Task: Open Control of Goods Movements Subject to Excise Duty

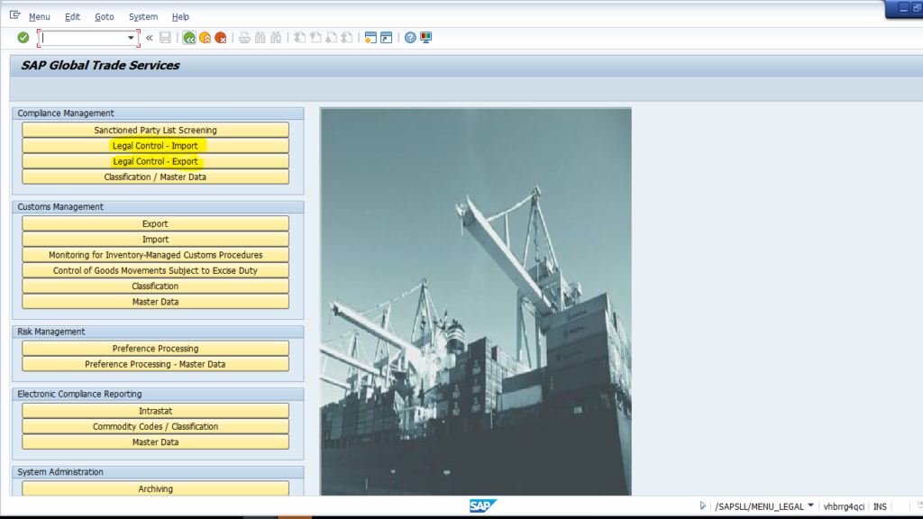Action: 155,270
